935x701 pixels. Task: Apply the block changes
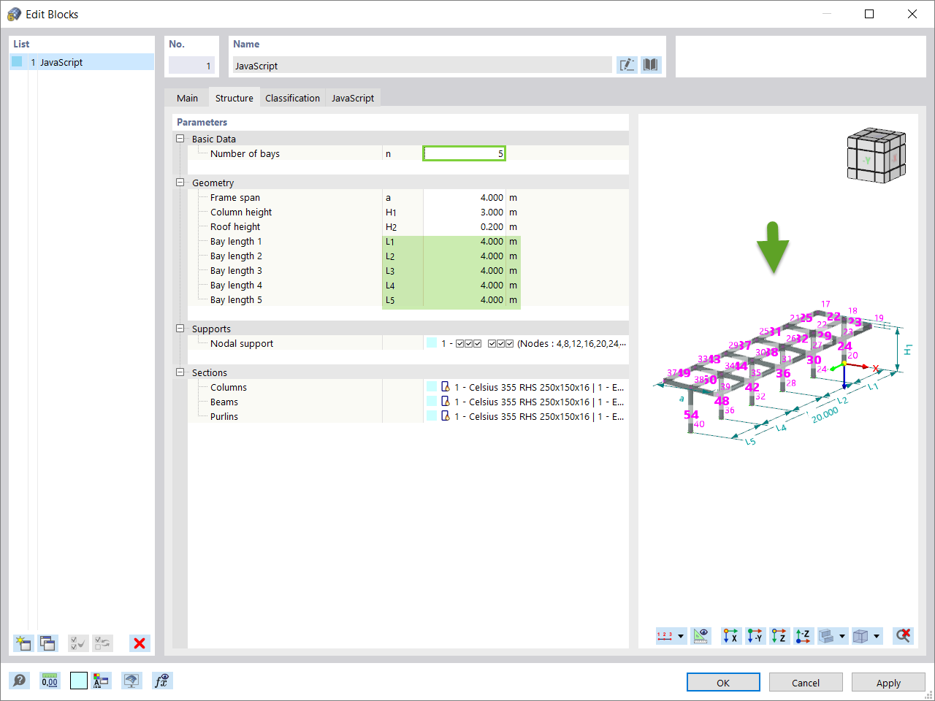[888, 682]
